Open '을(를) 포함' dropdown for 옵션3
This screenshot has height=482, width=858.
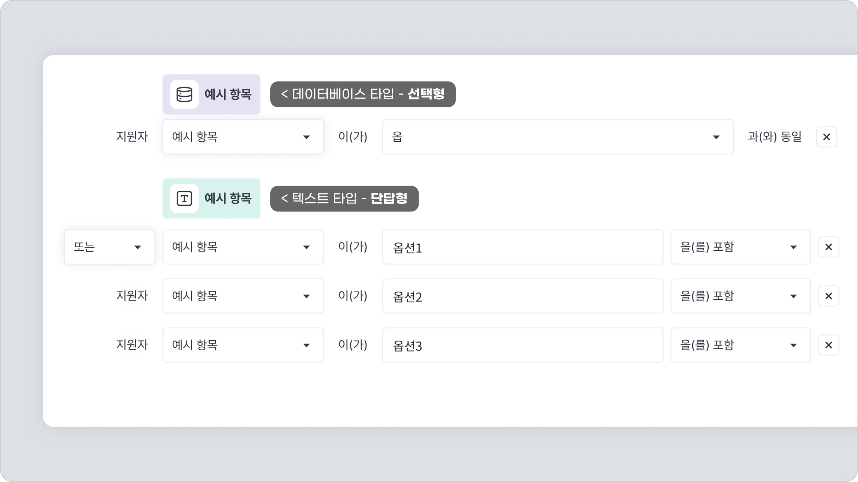pos(740,345)
